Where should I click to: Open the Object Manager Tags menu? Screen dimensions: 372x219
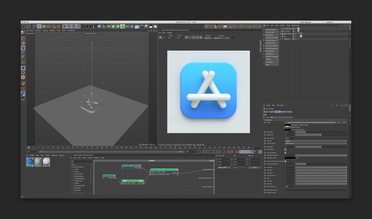pyautogui.click(x=288, y=25)
